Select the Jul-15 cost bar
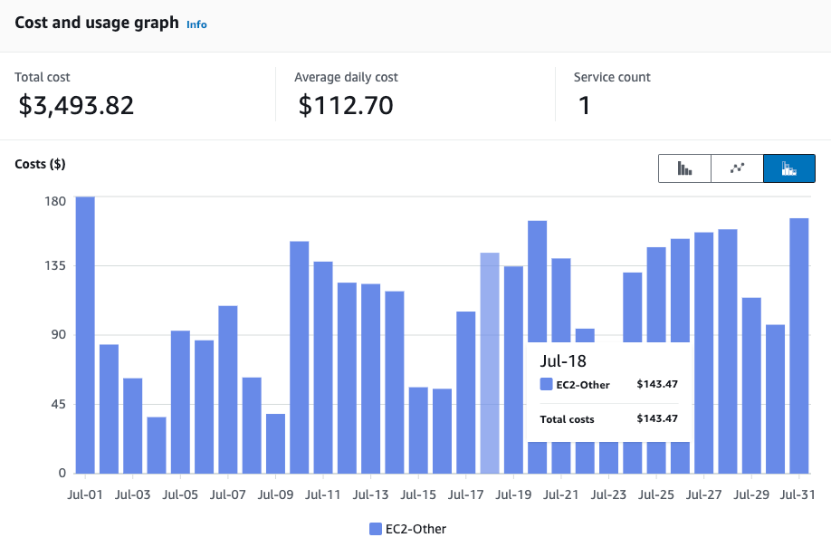831x547 pixels. (x=418, y=429)
